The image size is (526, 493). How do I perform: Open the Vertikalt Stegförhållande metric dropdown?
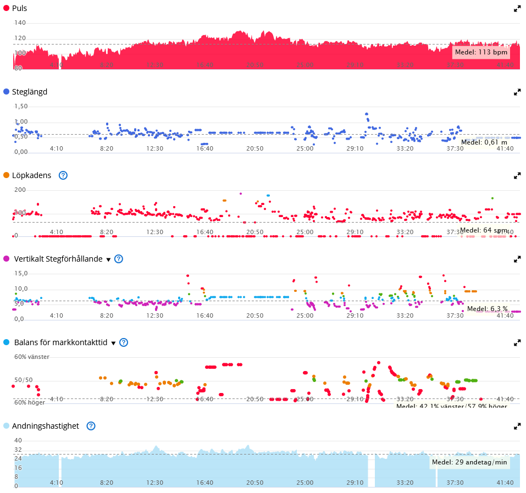pos(108,259)
